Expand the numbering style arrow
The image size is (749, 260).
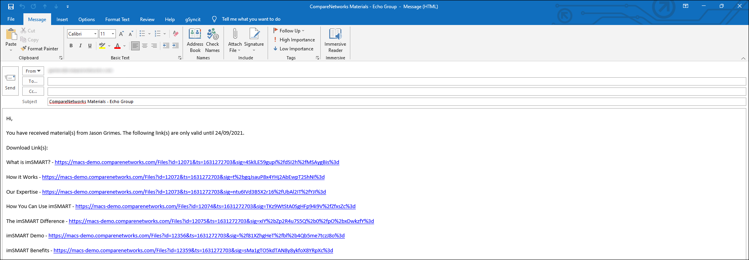pyautogui.click(x=165, y=34)
